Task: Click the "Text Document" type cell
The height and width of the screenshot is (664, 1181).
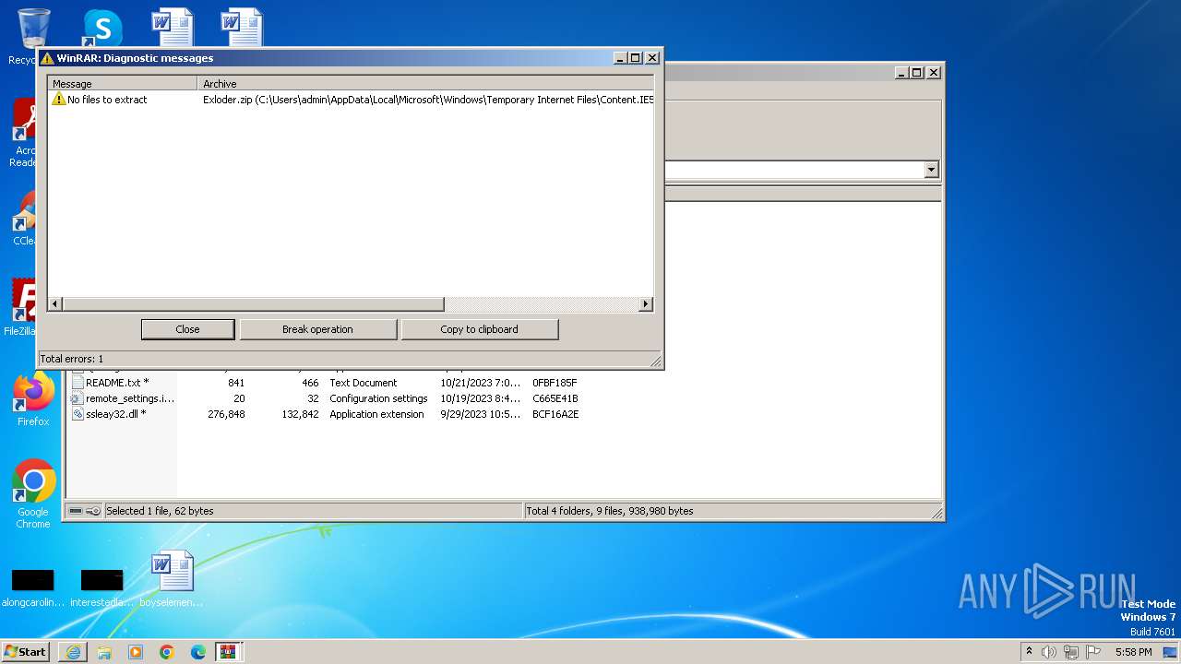Action: point(364,383)
